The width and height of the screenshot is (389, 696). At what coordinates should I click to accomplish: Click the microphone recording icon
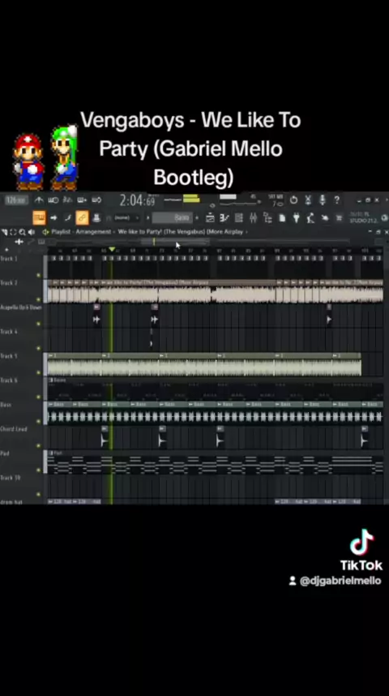(x=322, y=200)
